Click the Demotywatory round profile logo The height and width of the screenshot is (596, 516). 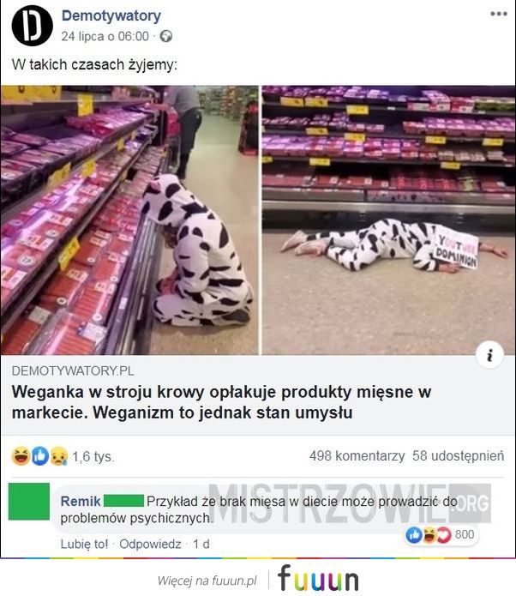coord(33,26)
